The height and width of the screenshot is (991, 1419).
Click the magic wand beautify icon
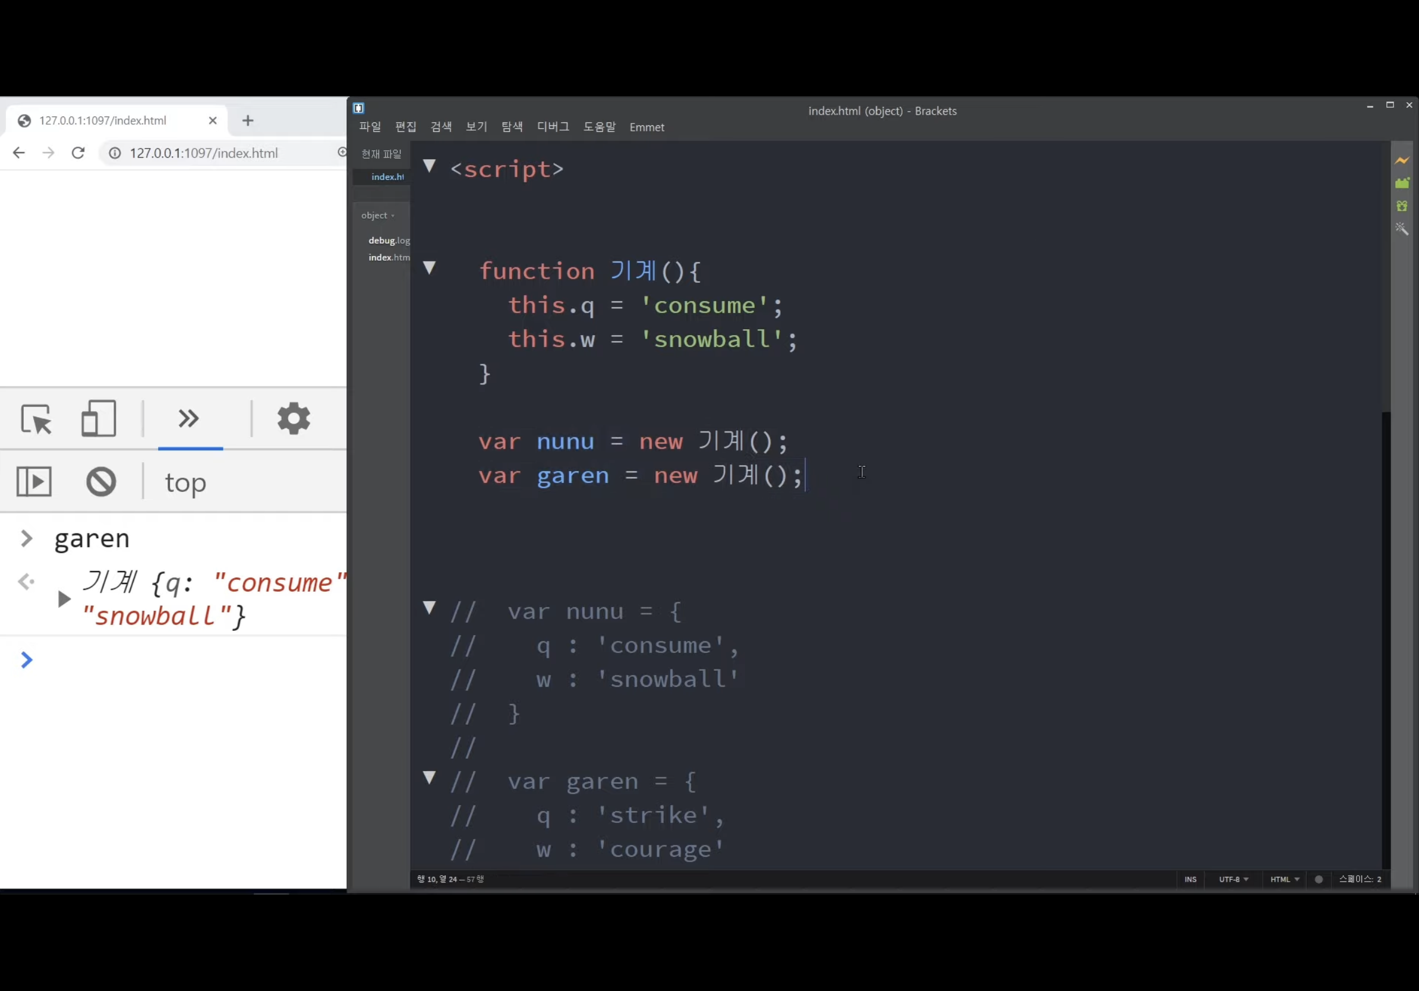(x=1401, y=229)
